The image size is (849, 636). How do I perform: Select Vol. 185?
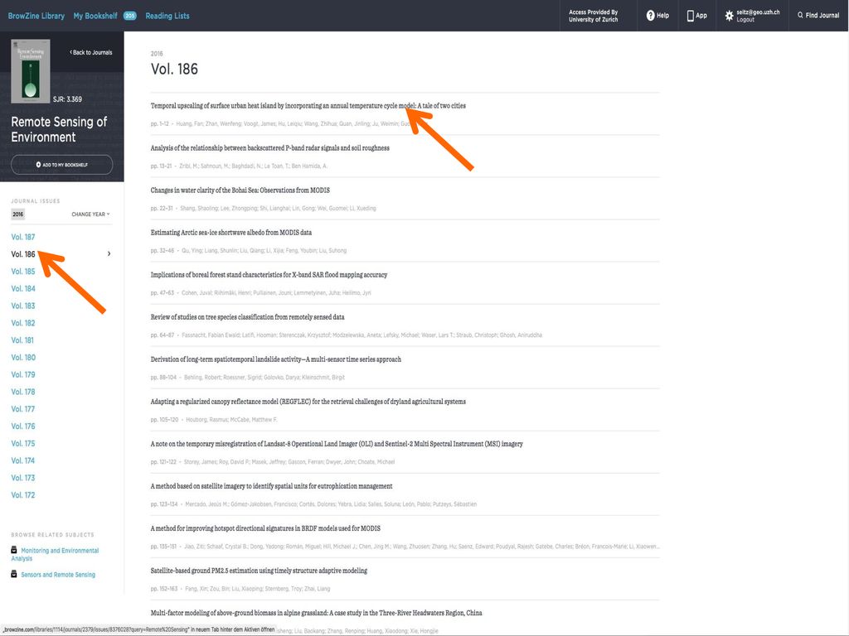[x=22, y=272]
